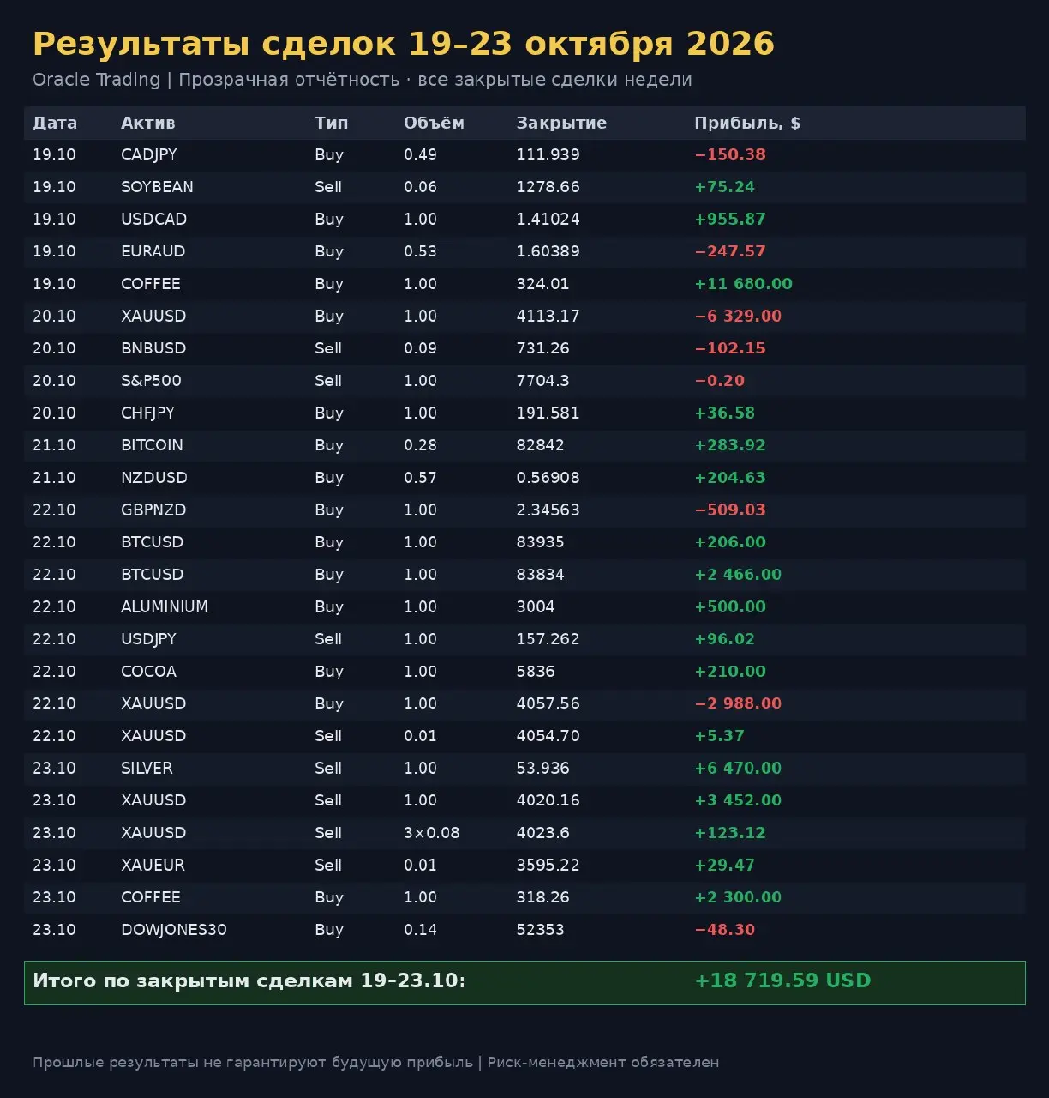Click the loss value −6 329.00
This screenshot has height=1098, width=1049.
click(738, 316)
